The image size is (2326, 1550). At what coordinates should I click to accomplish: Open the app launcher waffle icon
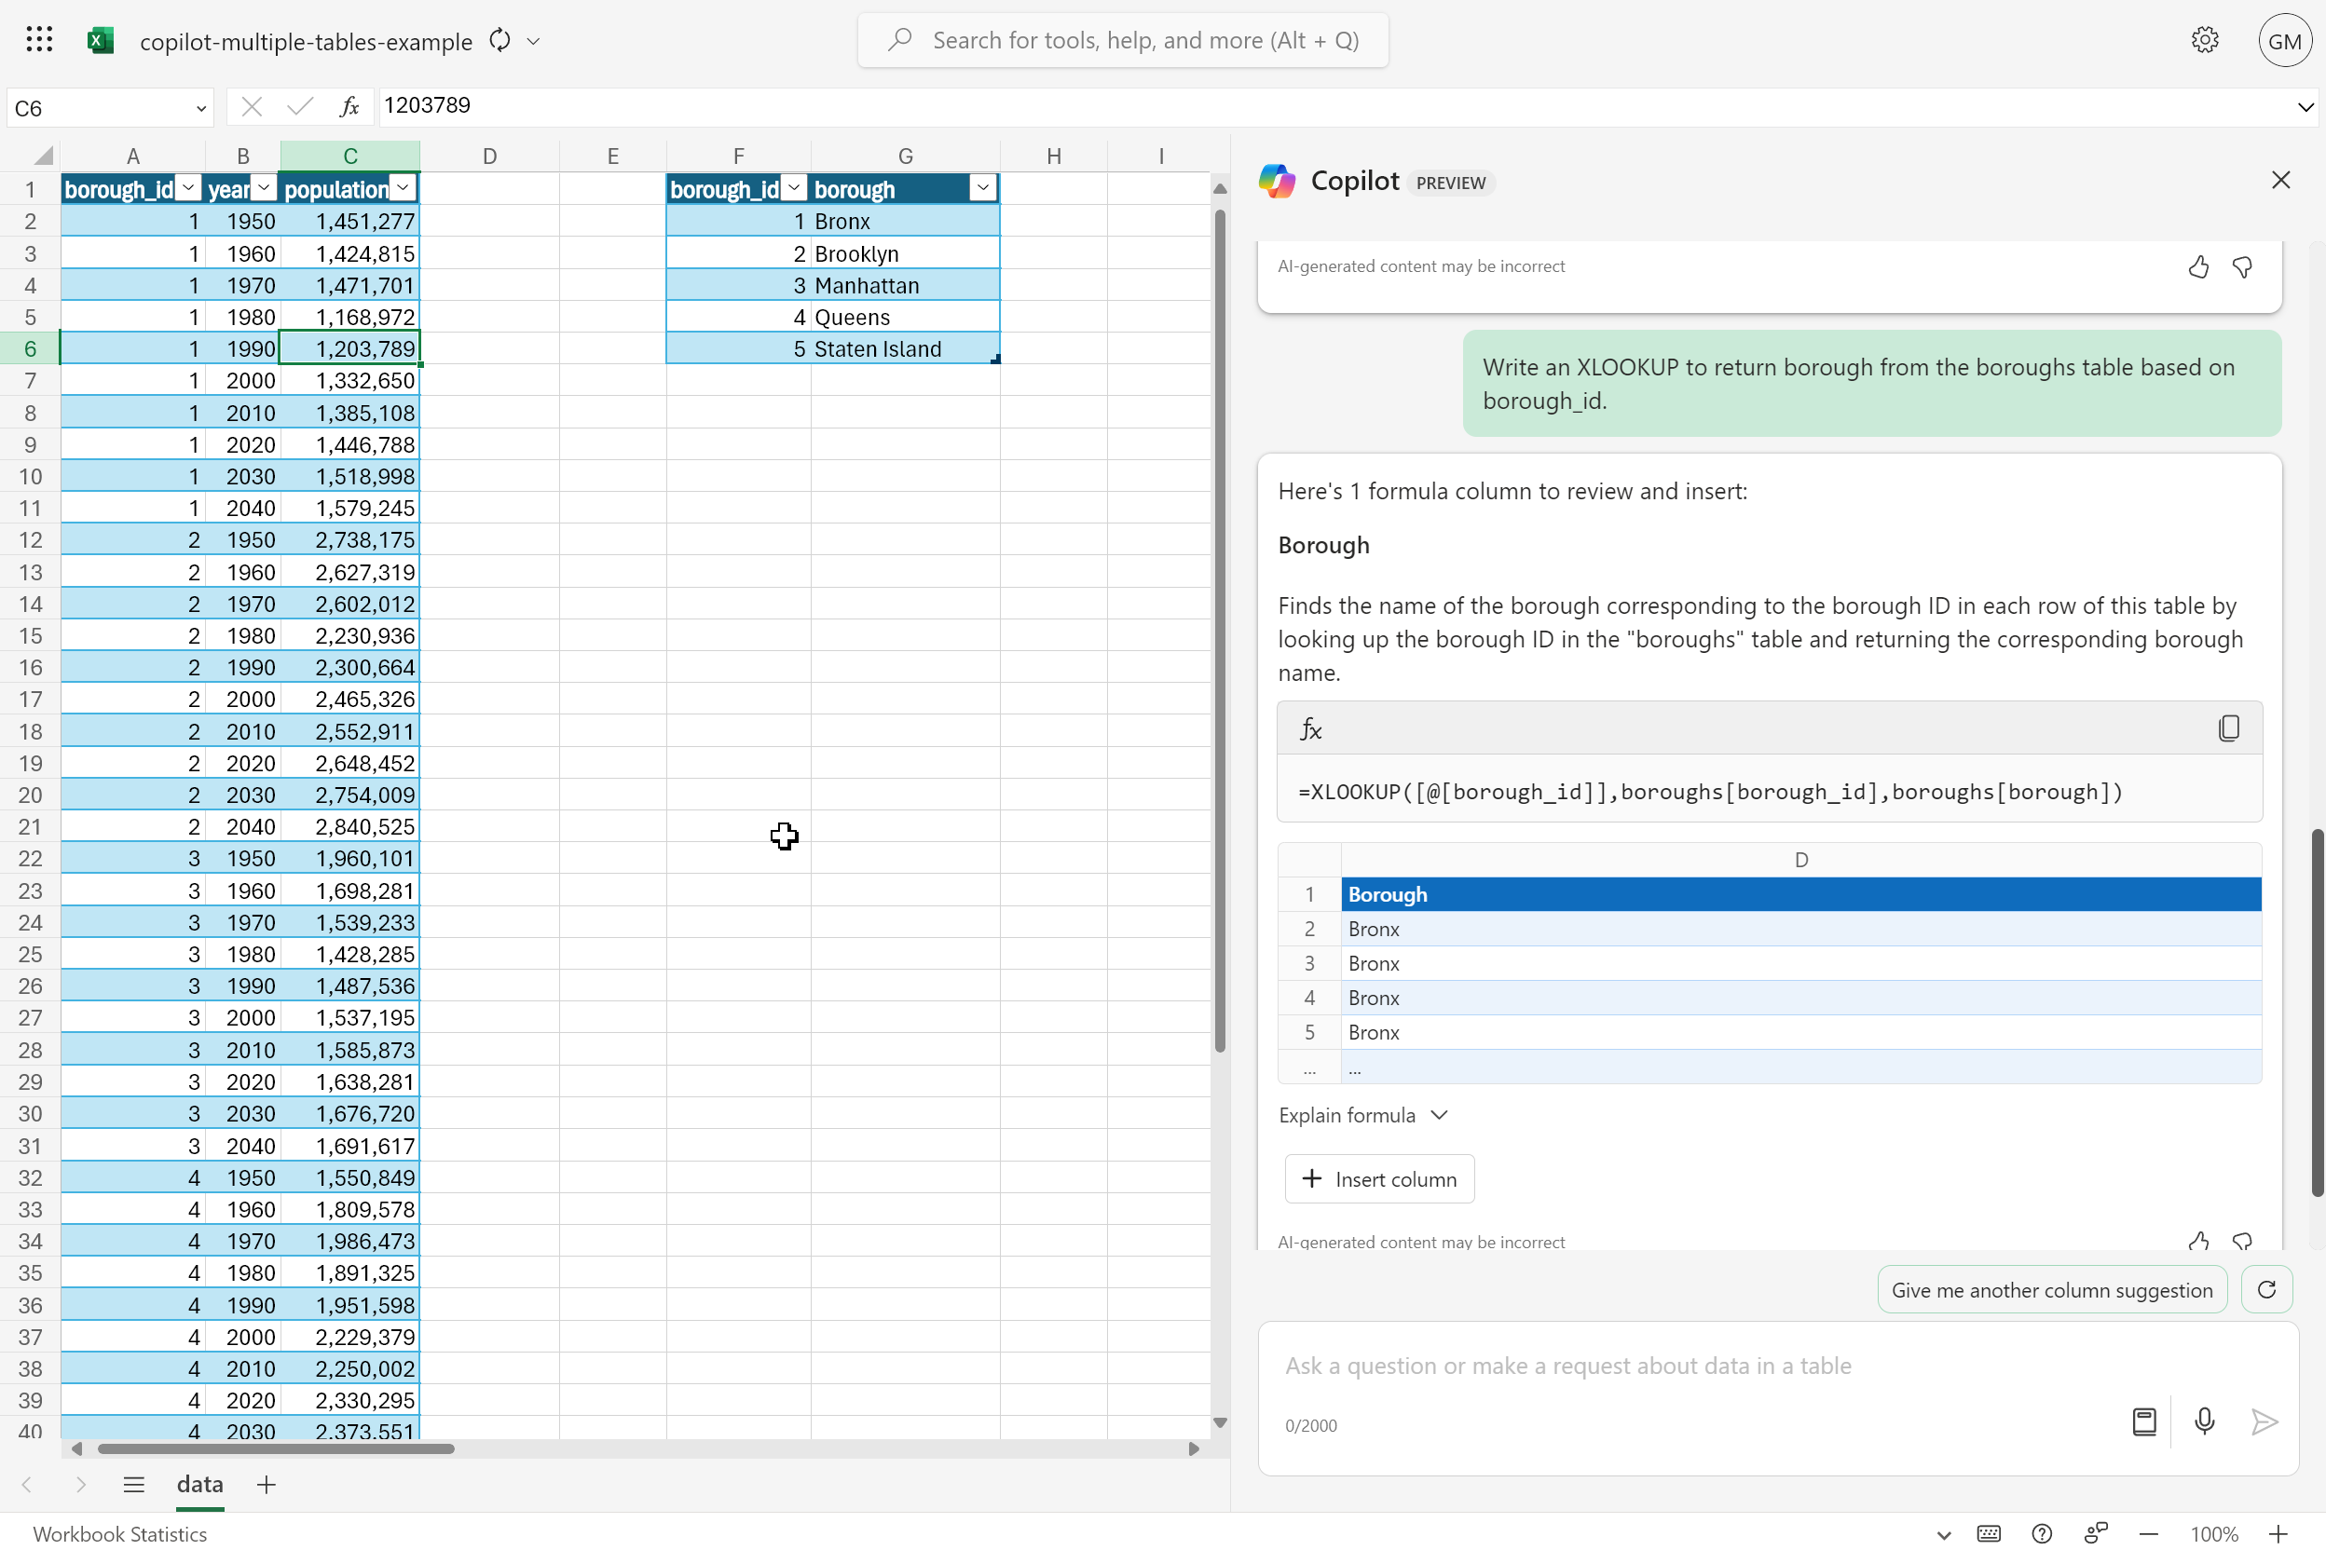tap(39, 39)
